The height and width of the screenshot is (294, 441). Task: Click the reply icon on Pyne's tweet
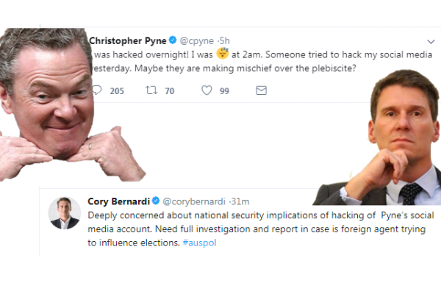[96, 90]
